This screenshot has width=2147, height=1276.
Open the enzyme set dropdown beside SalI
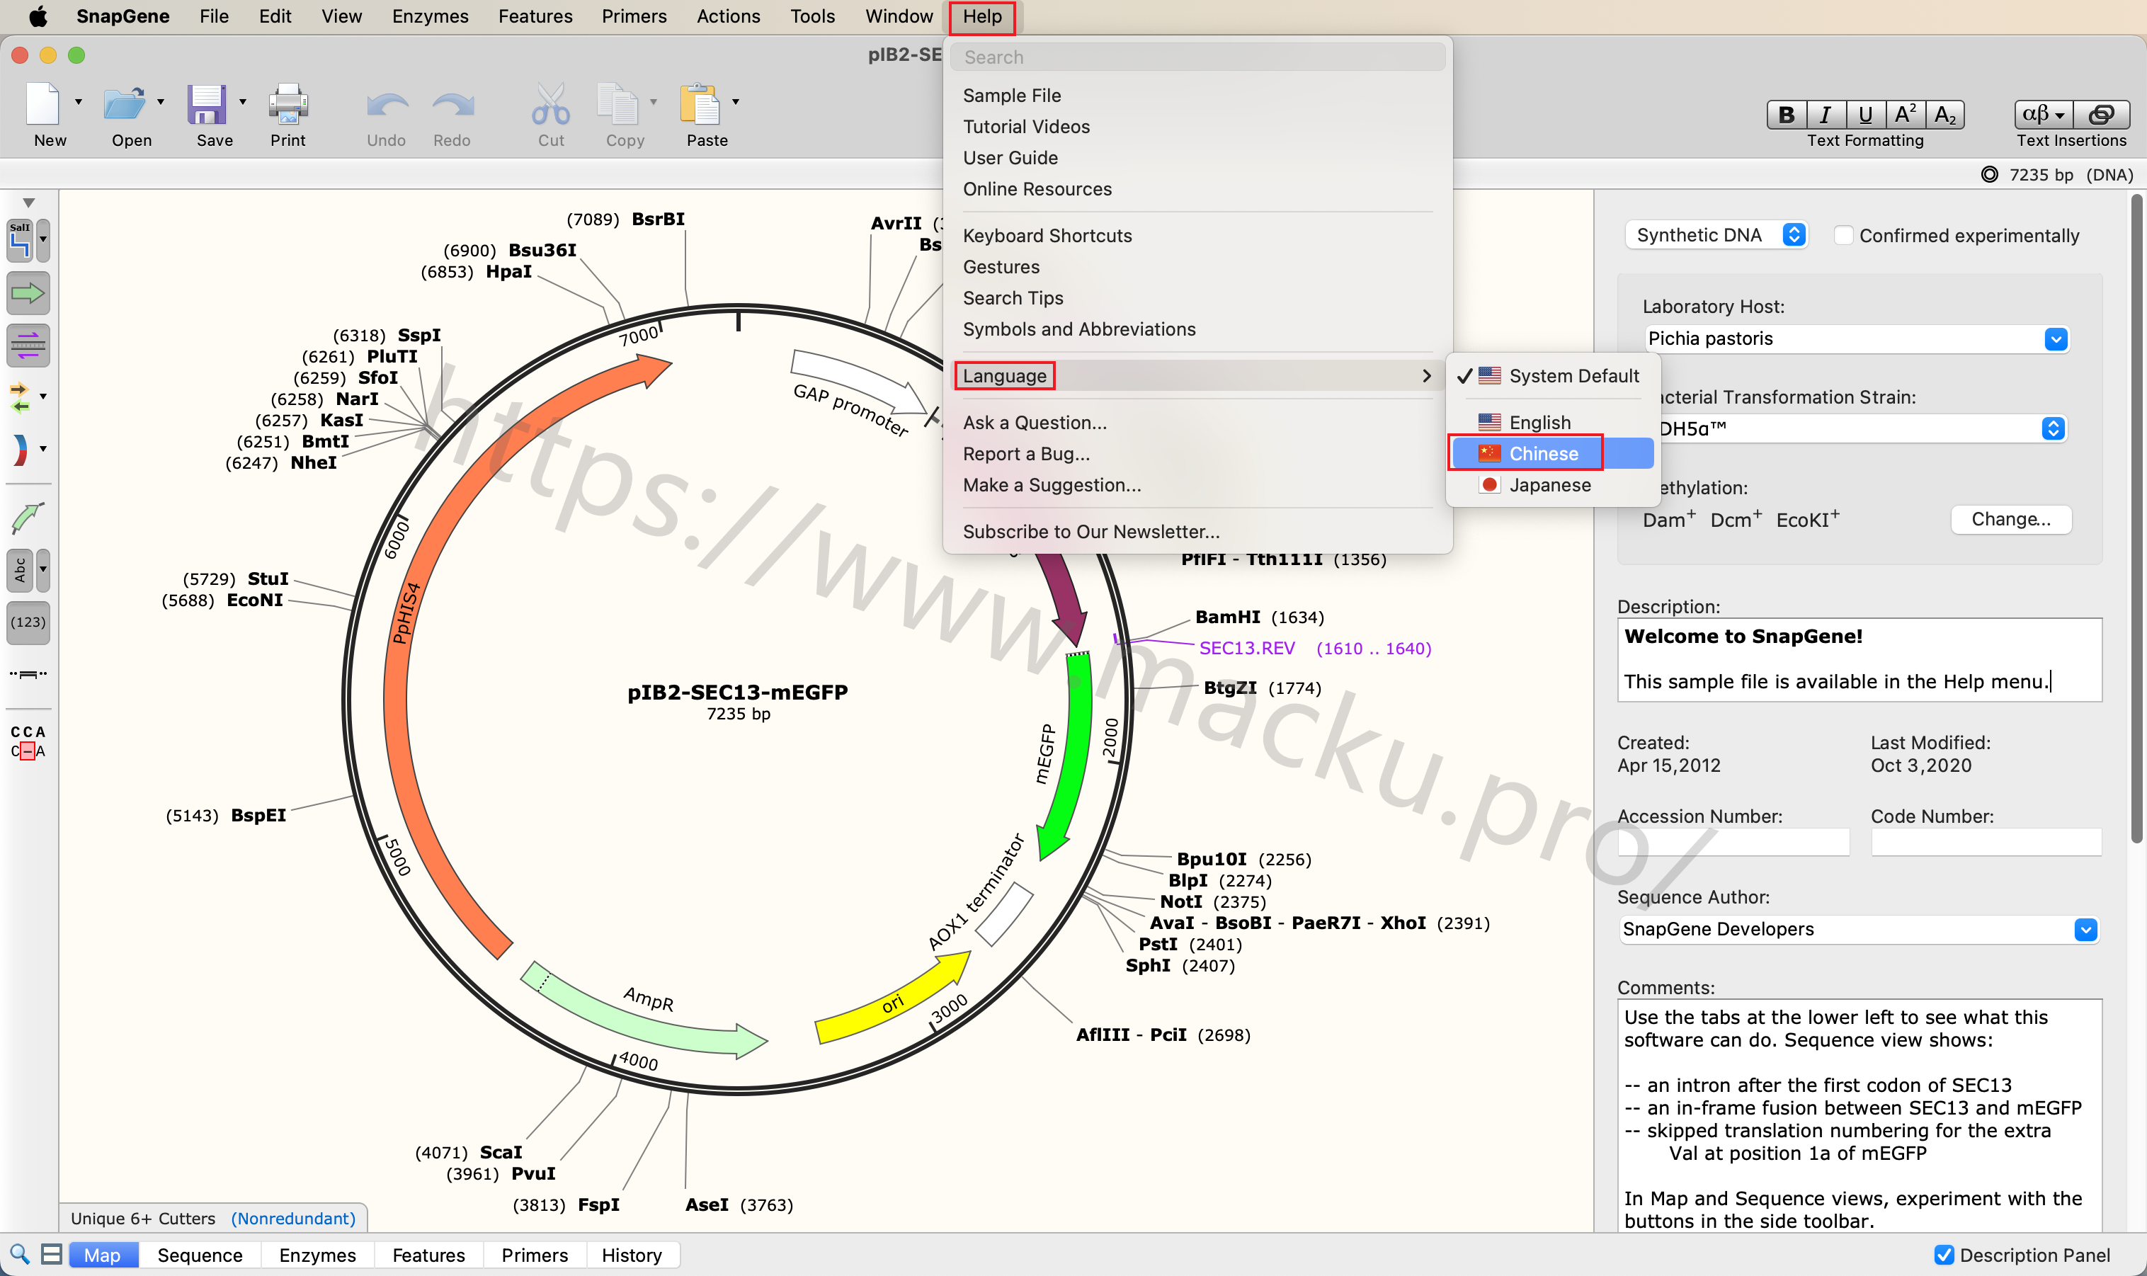pos(43,240)
